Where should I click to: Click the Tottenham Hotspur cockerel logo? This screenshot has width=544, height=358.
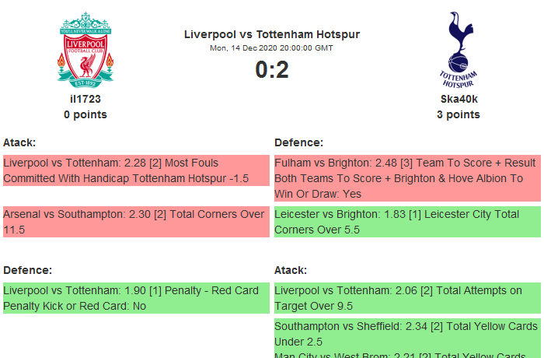(x=458, y=49)
